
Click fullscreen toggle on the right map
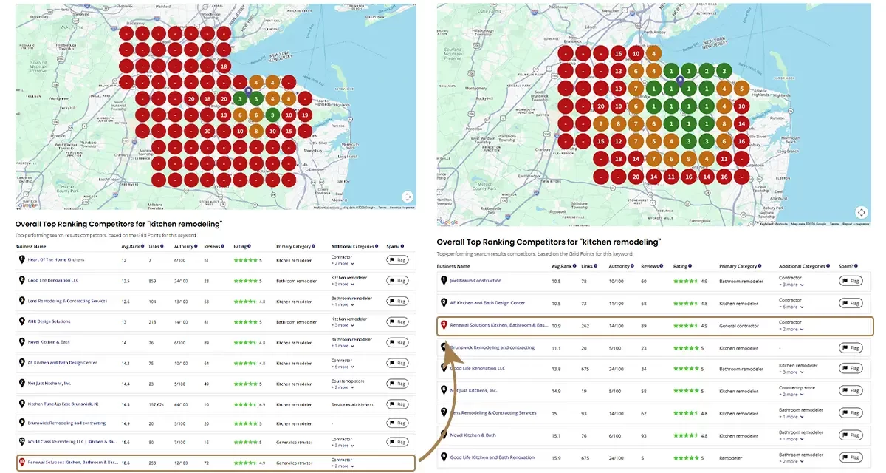click(861, 212)
